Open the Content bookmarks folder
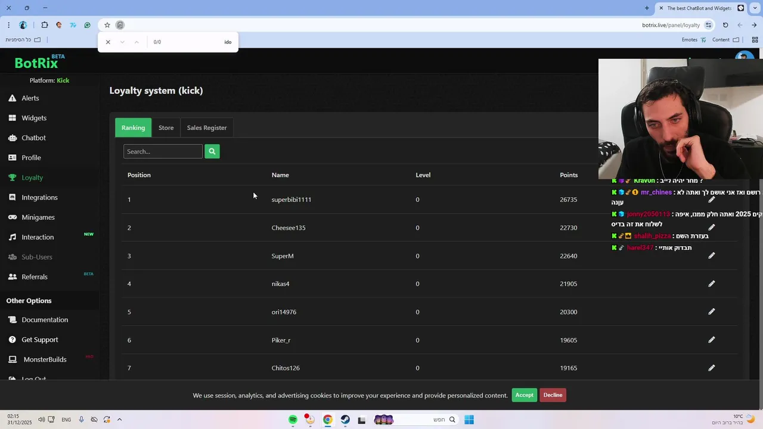The height and width of the screenshot is (429, 763). tap(725, 40)
